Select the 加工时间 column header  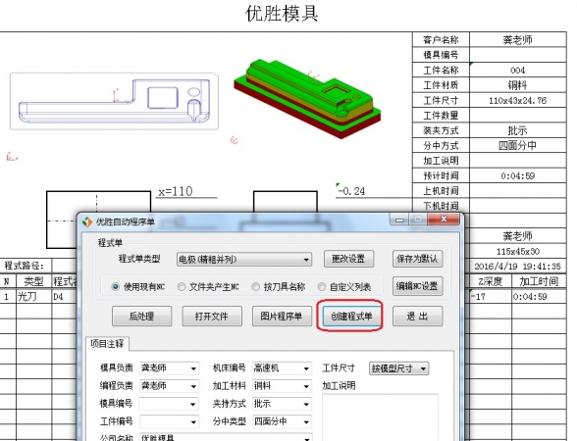coord(539,281)
